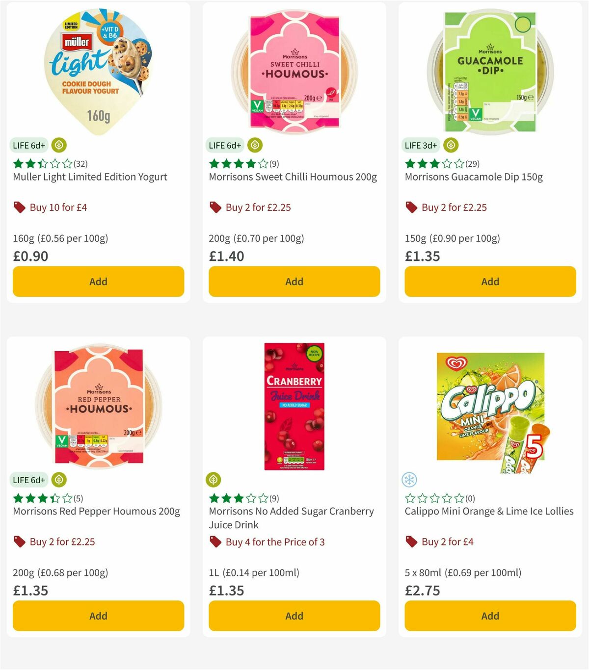Viewport: 589px width, 670px height.
Task: Open the Morrisons Sweet Chilli Houmous product page
Action: coord(293,177)
